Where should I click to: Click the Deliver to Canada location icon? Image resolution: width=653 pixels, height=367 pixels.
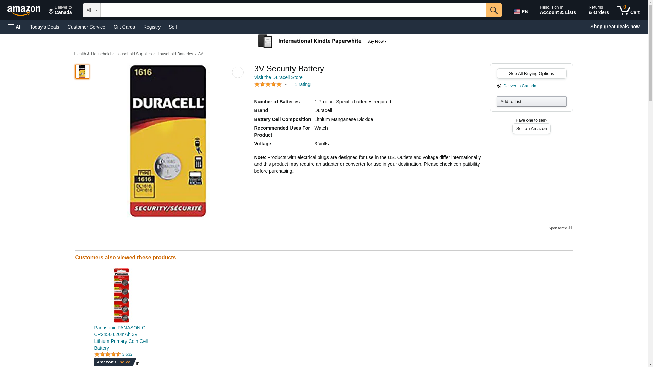pyautogui.click(x=499, y=86)
